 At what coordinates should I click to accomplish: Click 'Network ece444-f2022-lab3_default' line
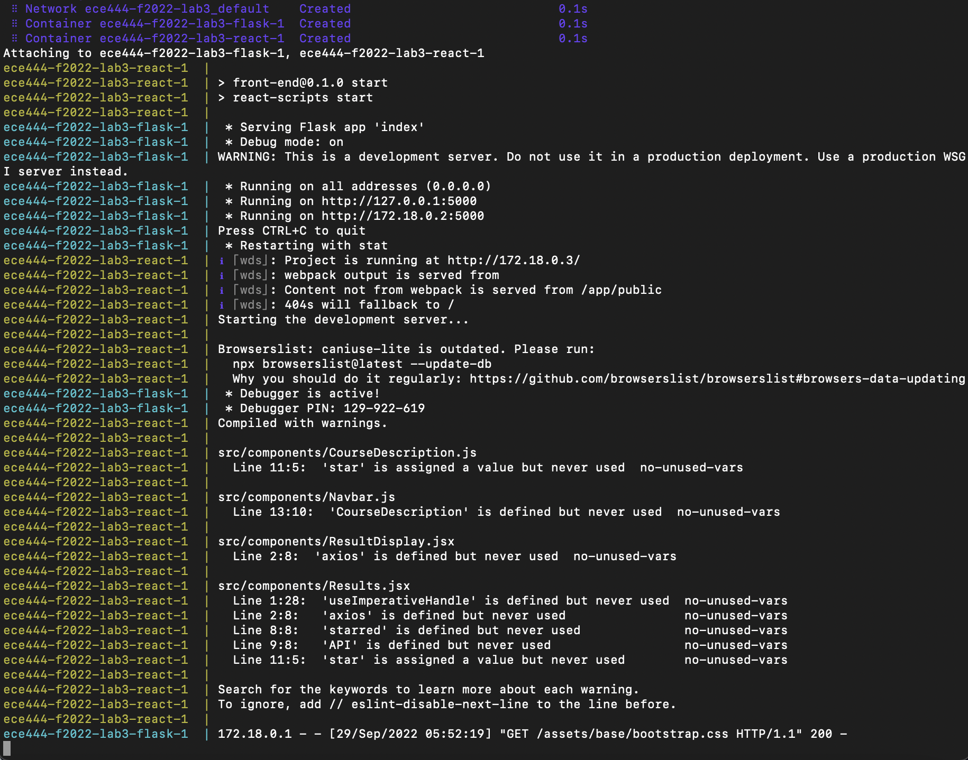[299, 9]
